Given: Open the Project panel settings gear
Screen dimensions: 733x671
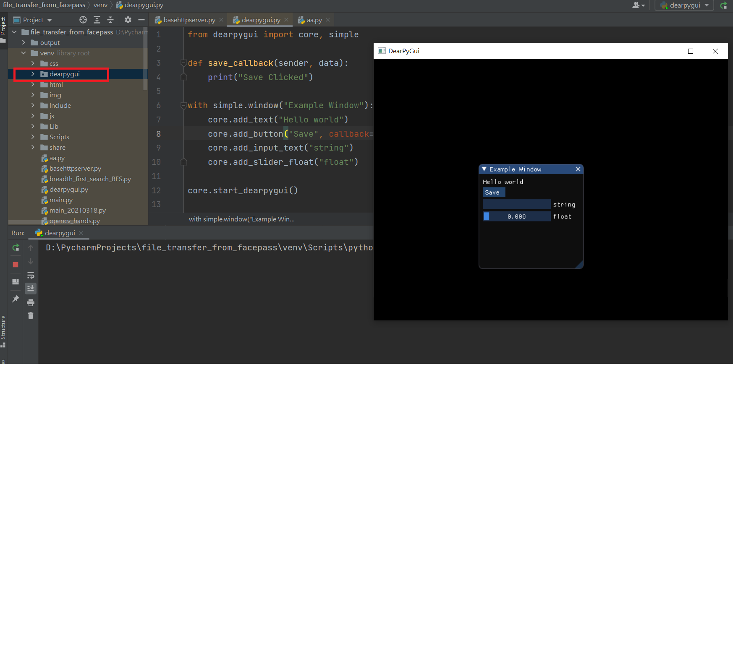Looking at the screenshot, I should point(128,20).
